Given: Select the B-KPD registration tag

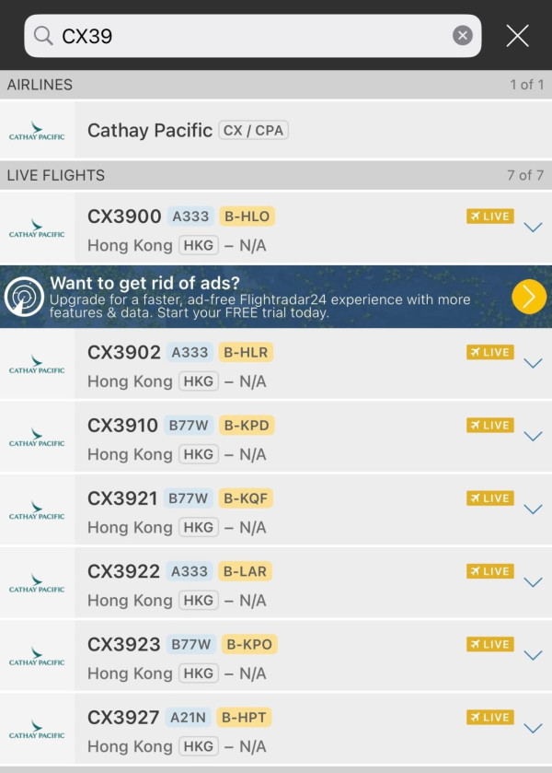Looking at the screenshot, I should point(247,426).
